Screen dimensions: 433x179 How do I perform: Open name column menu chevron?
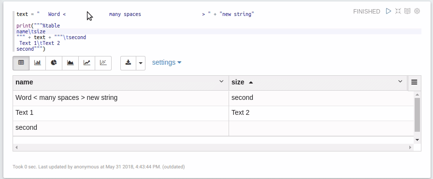pyautogui.click(x=221, y=82)
